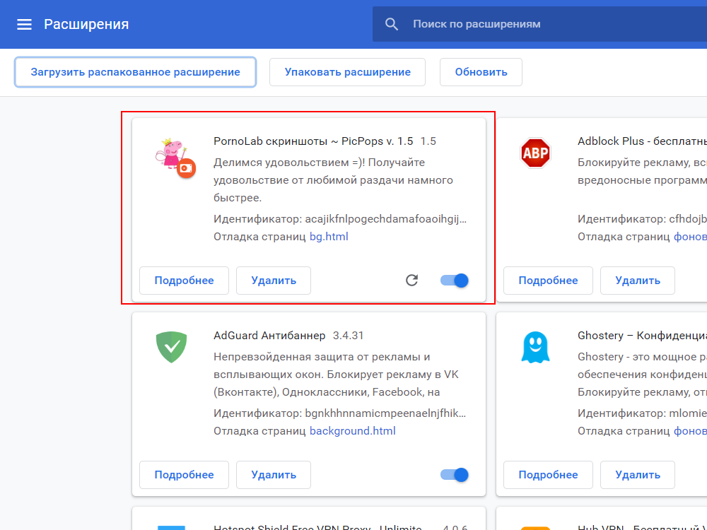Open the background.html debug link
707x530 pixels.
click(353, 431)
